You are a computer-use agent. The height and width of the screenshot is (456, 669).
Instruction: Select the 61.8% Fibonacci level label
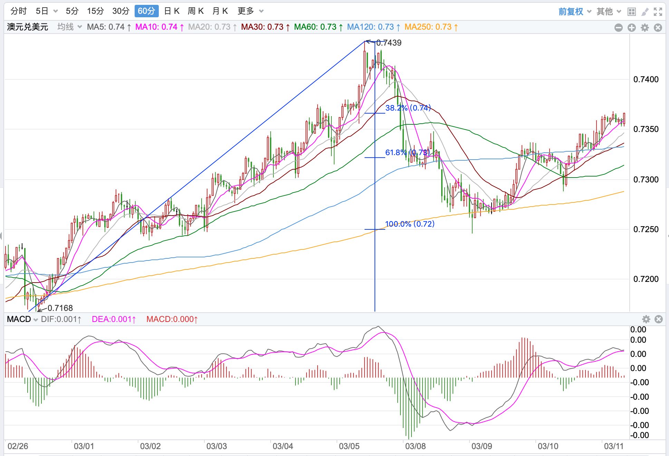pyautogui.click(x=407, y=152)
